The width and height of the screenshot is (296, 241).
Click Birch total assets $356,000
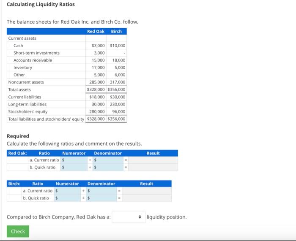point(116,89)
